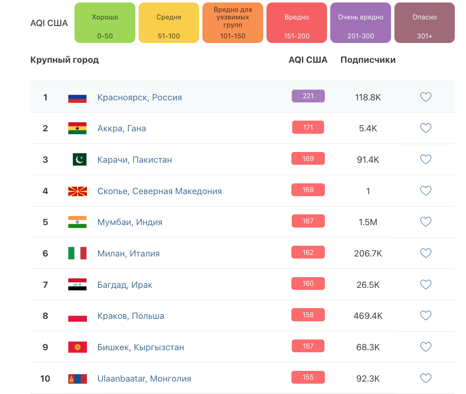Click the Ghana flag icon
This screenshot has height=394, width=466.
coord(77,128)
